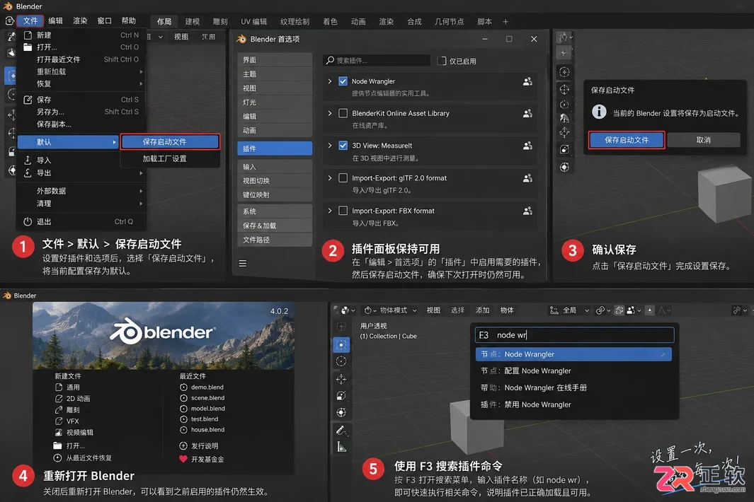The width and height of the screenshot is (754, 502).
Task: Click the 雕刻 sculpt icon on splash screen
Action: coord(59,410)
